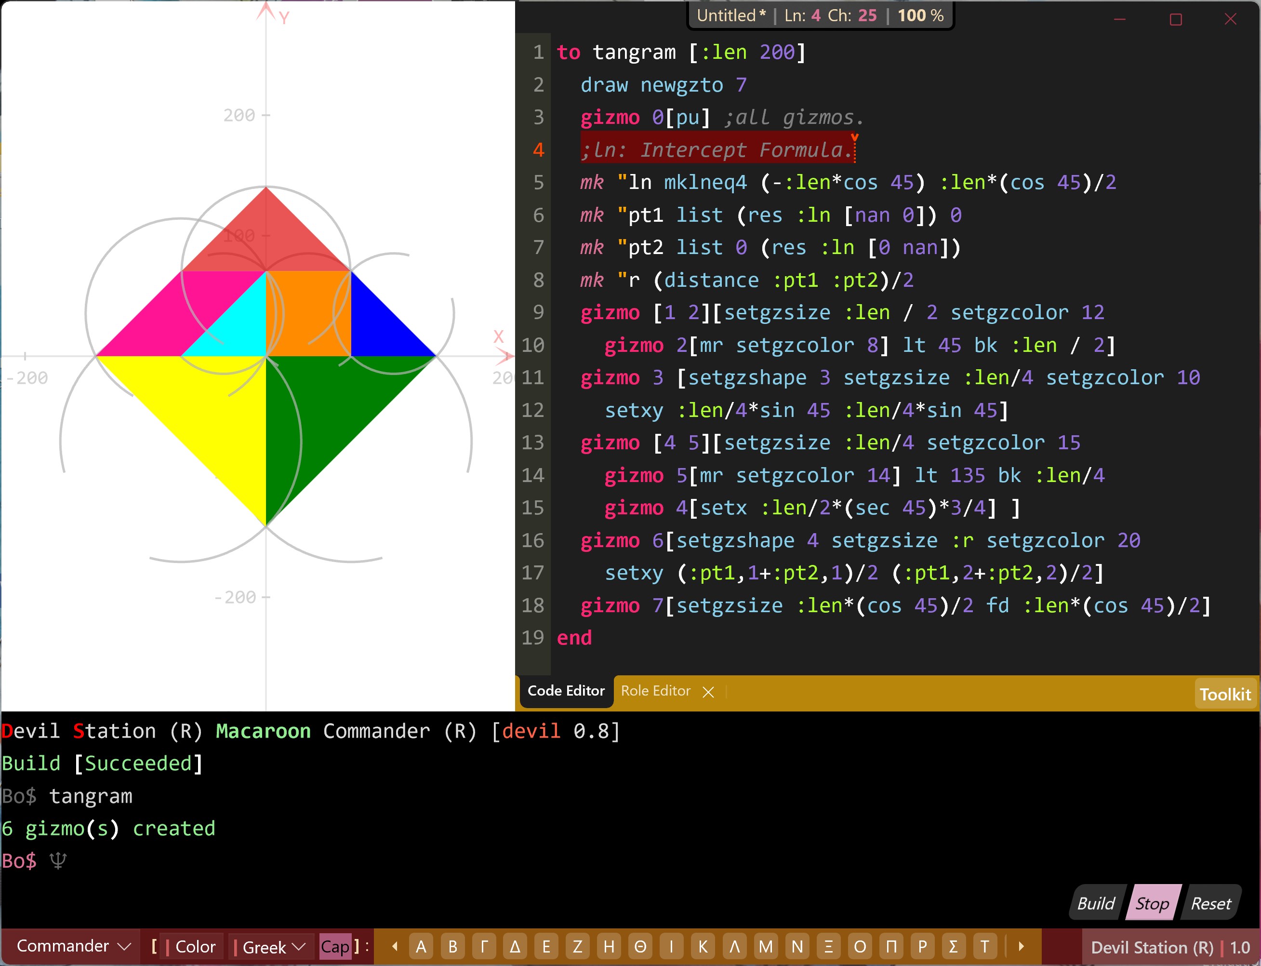Insert the Greek letter Δ
Image resolution: width=1261 pixels, height=966 pixels.
tap(515, 946)
